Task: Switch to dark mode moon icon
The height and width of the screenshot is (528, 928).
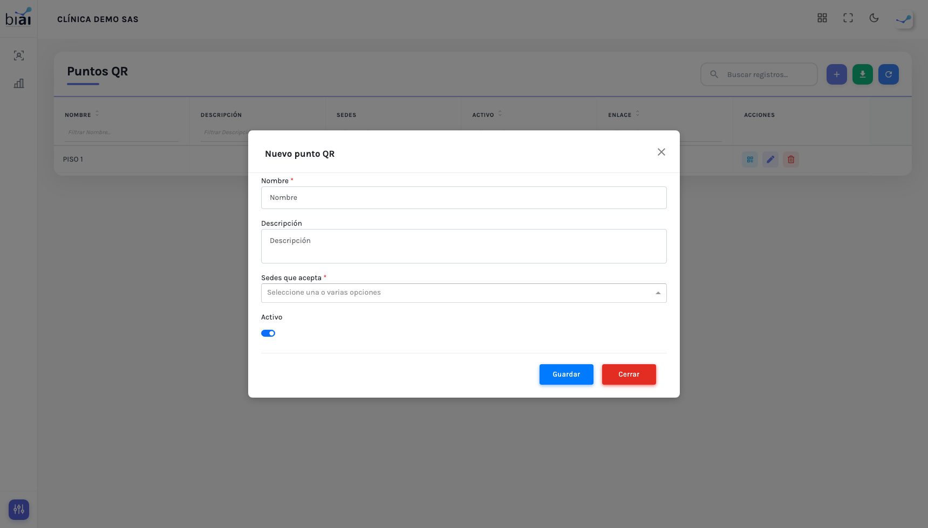Action: (874, 18)
